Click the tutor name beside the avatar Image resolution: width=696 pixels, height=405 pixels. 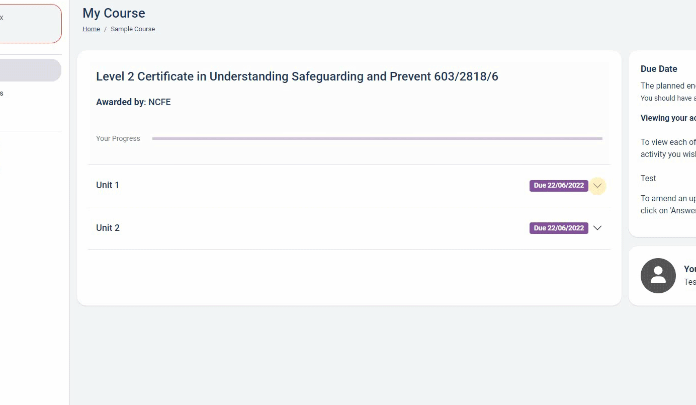coord(689,282)
